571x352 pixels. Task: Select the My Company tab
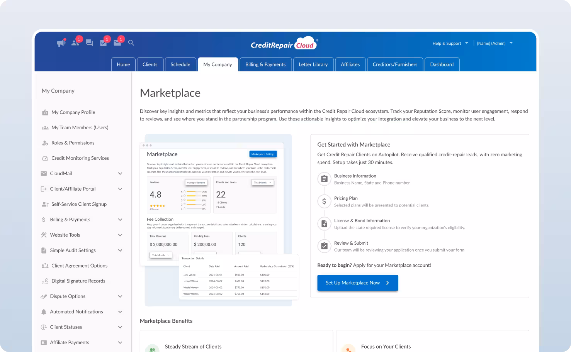218,64
